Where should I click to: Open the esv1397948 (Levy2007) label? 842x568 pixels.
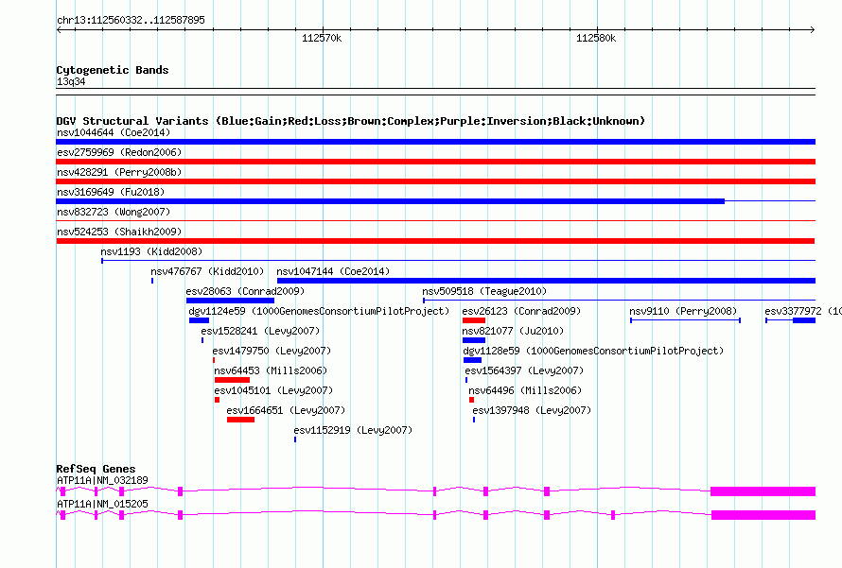coord(532,410)
